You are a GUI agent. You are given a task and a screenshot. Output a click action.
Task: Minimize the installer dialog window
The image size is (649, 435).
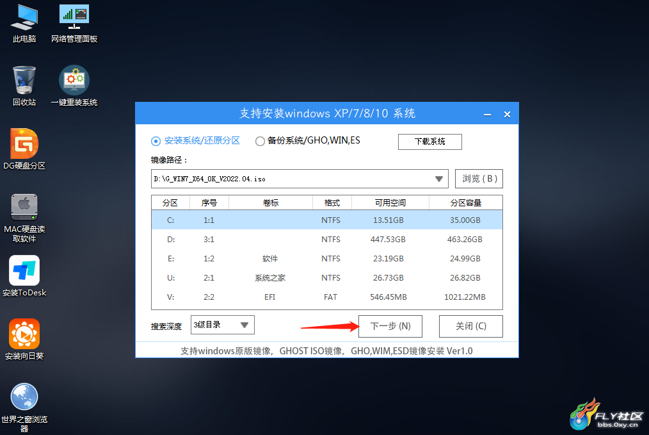(x=487, y=114)
